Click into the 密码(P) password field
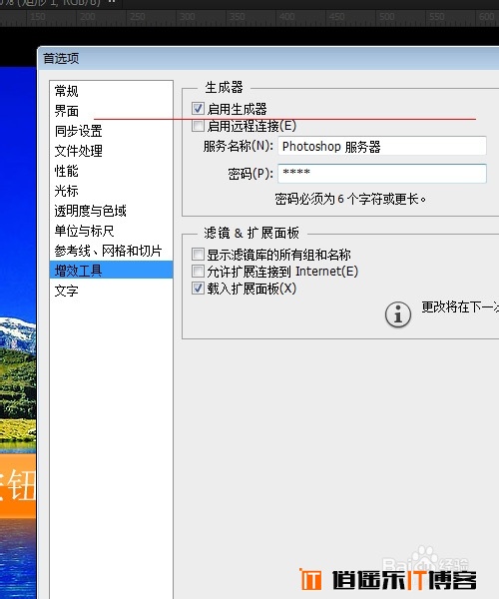Viewport: 499px width, 599px height. point(382,173)
